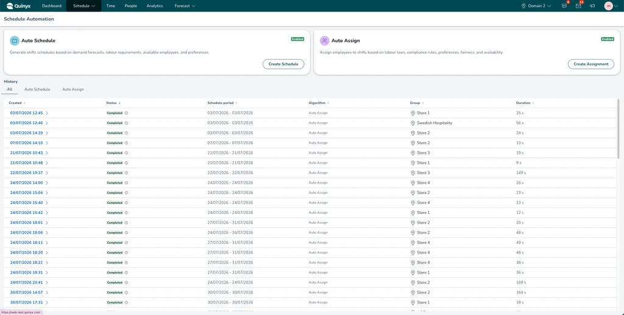This screenshot has height=315, width=624.
Task: Expand chevron next to 03/07/2026 14:39
Action: click(46, 133)
